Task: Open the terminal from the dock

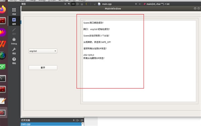Action: click(3, 79)
